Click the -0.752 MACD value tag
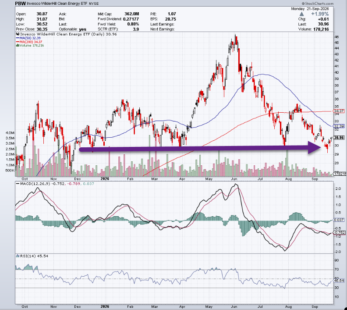Viewport: 347px width, 310px height. 339,232
